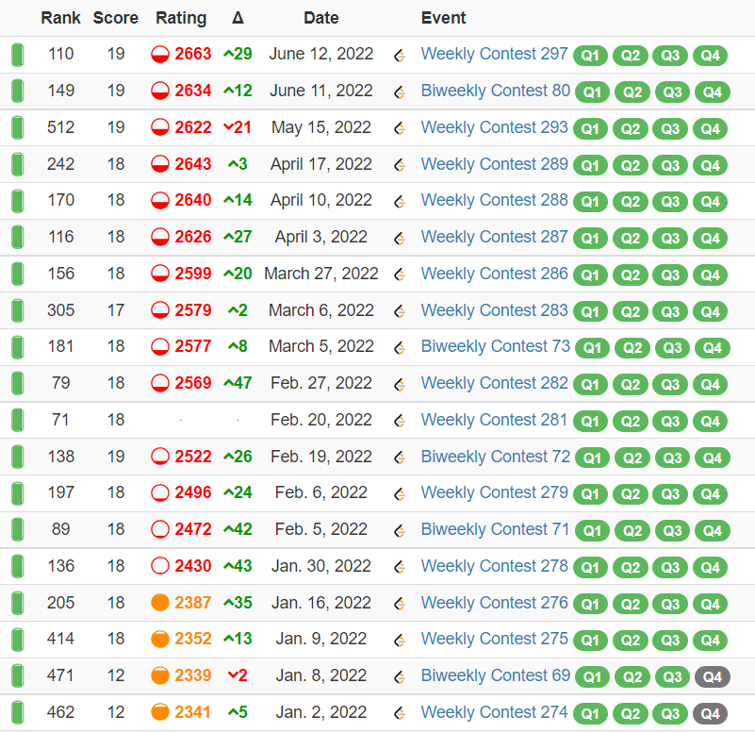
Task: Click the green up arrow beside delta 47
Action: coord(228,383)
